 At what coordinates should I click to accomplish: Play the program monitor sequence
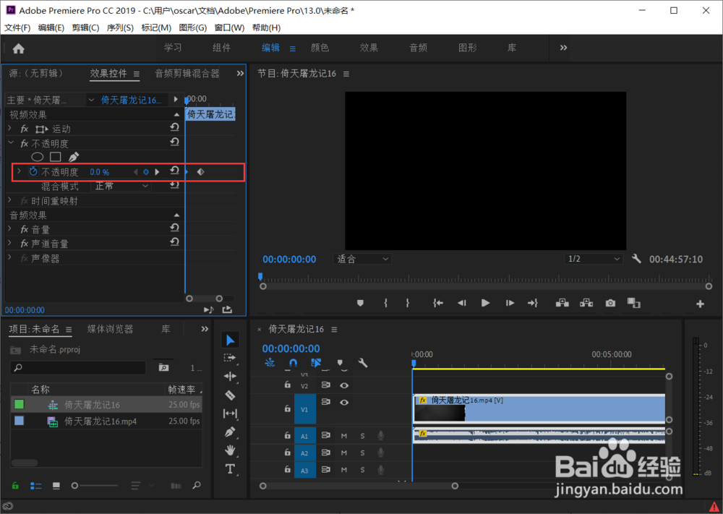(x=485, y=303)
